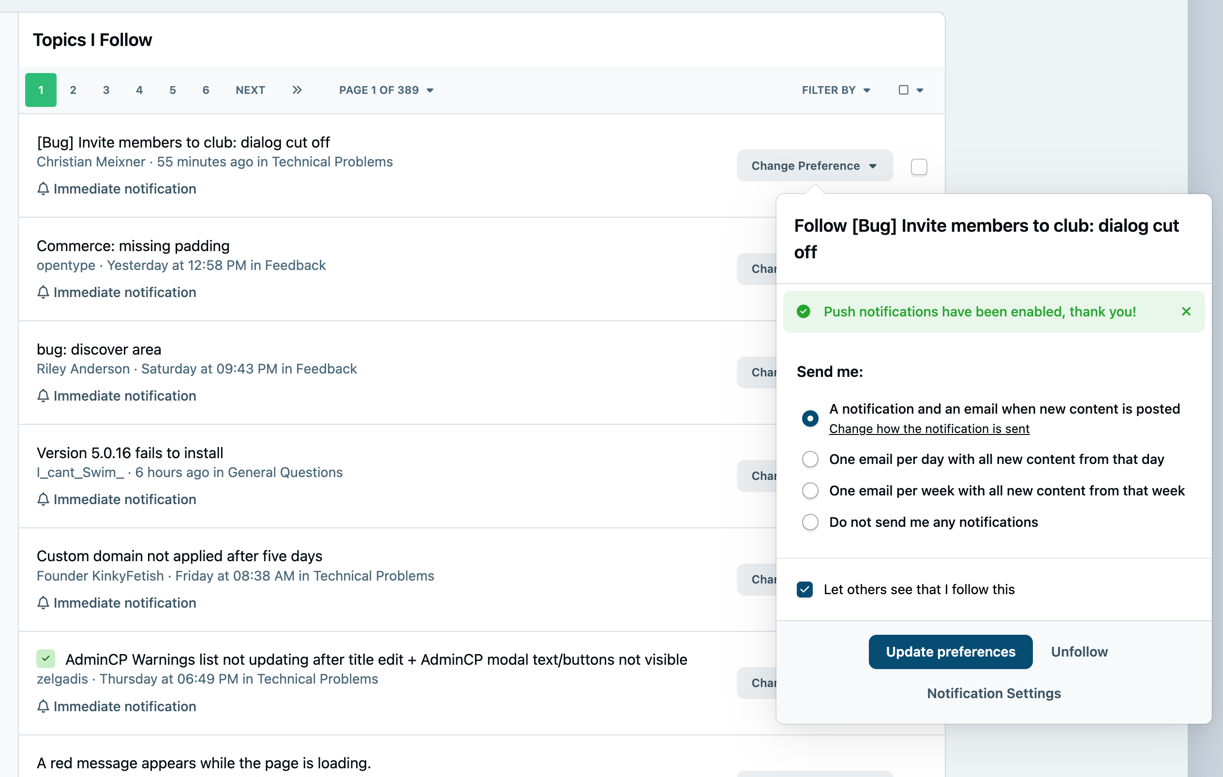Dismiss the push notifications enabled message
Viewport: 1223px width, 777px height.
[x=1186, y=311]
